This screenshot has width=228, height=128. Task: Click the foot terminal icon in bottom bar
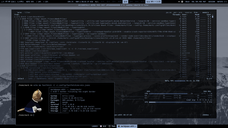click(110, 126)
